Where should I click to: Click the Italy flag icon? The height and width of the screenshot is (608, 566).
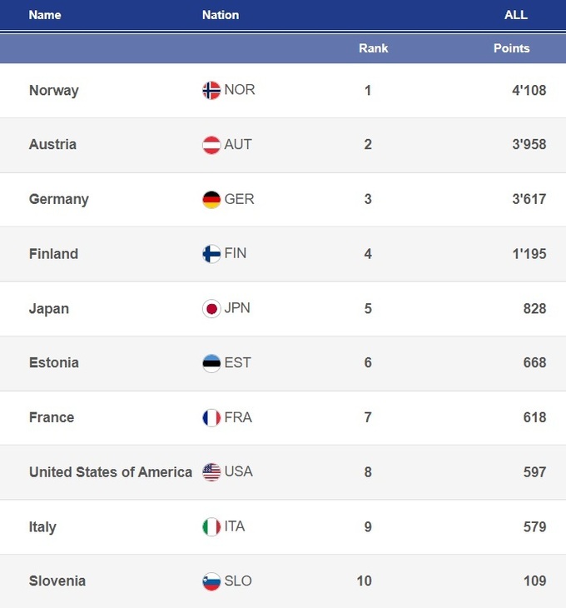tap(211, 527)
